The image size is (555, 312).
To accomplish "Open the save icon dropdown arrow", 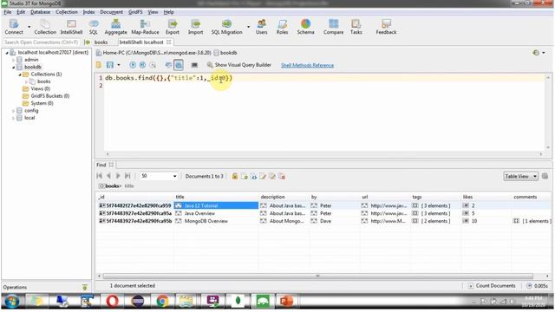I will (118, 65).
